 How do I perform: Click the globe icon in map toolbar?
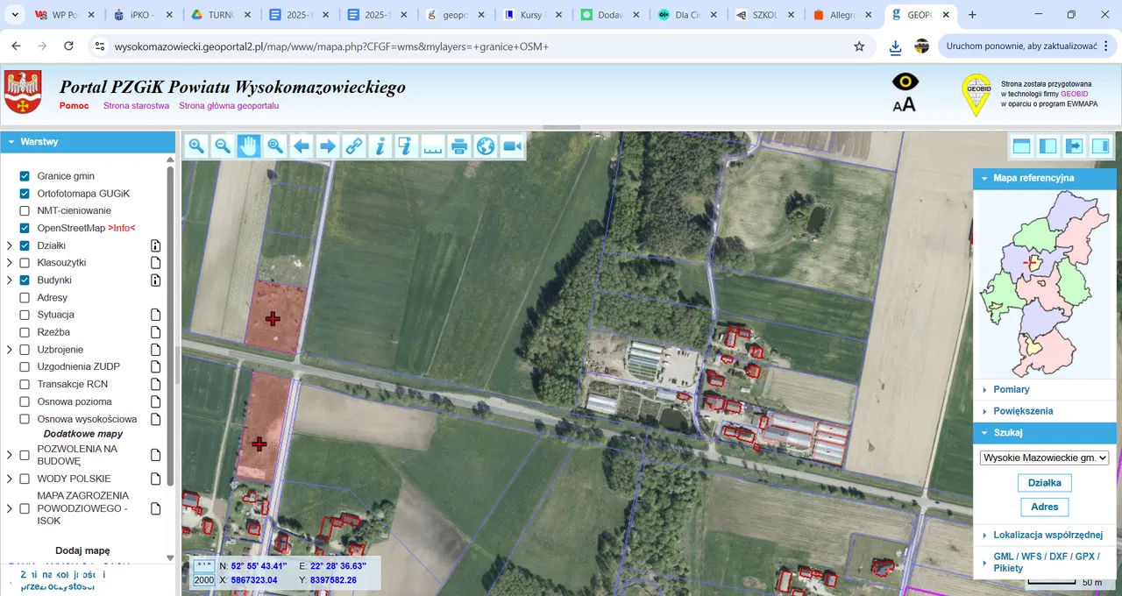click(486, 146)
